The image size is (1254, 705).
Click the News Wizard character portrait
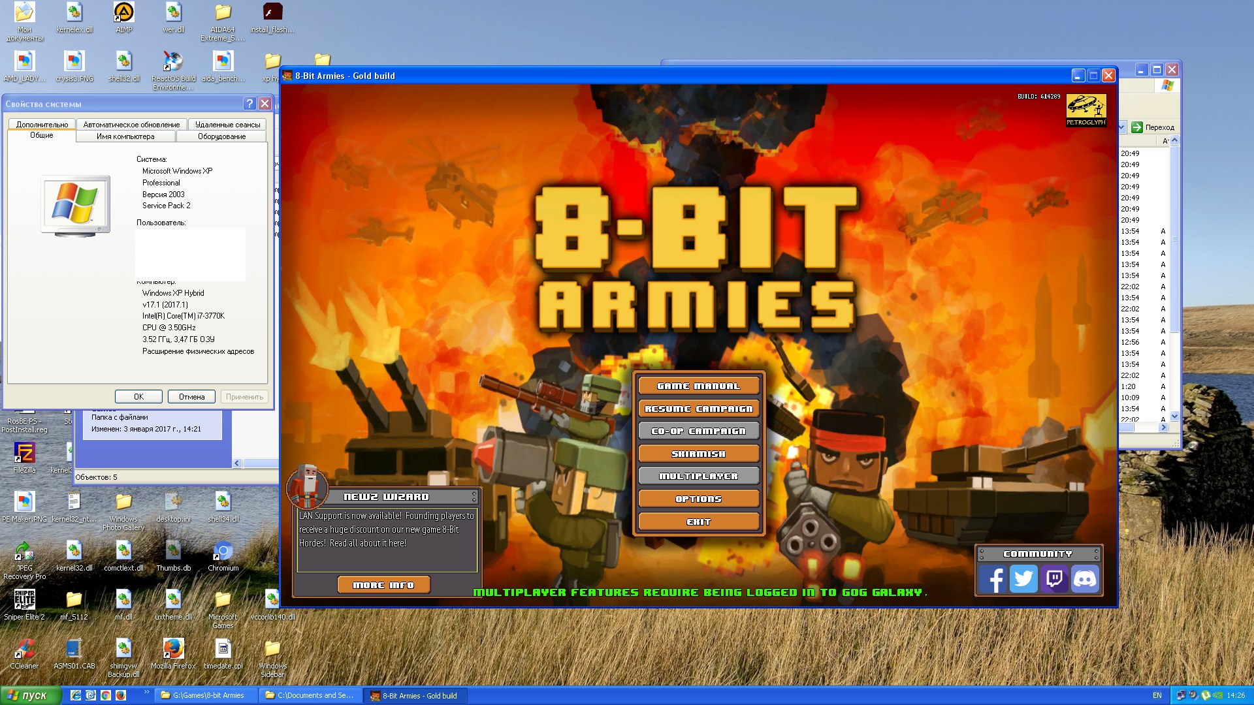(306, 486)
